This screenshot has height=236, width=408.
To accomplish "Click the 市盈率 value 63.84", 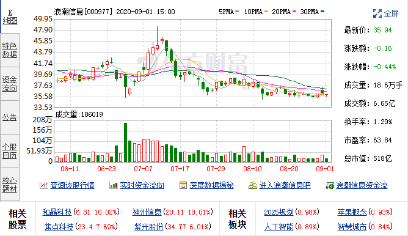I will click(382, 140).
